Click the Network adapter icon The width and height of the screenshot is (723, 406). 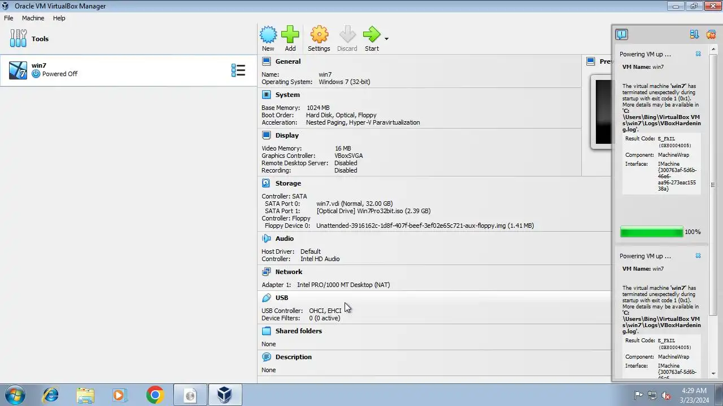click(x=267, y=272)
